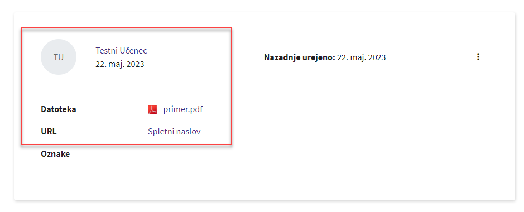Expand entry options via vertical ellipsis
The image size is (524, 212).
pos(478,57)
